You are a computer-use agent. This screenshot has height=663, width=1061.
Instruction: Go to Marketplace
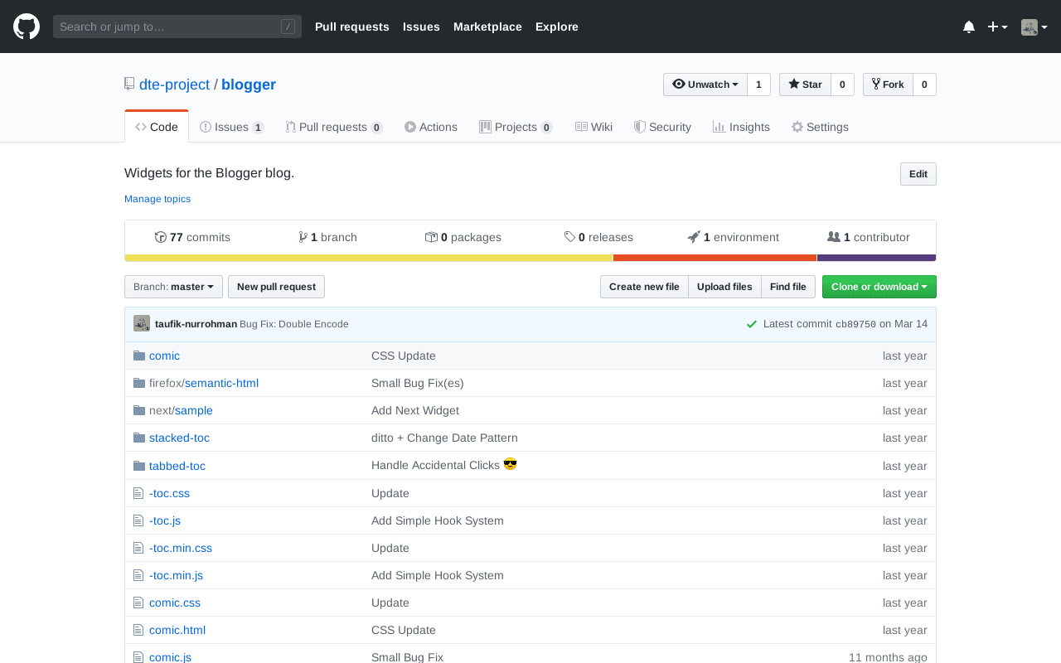487,27
